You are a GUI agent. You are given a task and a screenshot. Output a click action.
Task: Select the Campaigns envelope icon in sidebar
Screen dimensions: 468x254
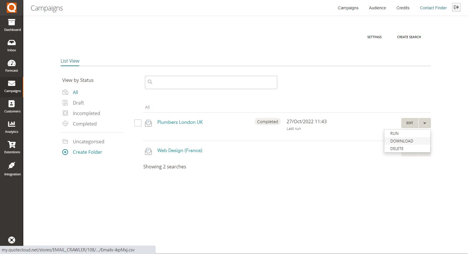[12, 83]
